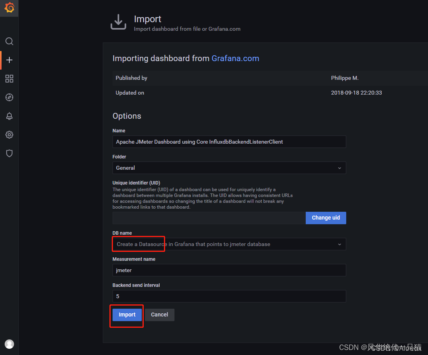Open the Search magnifier icon in sidebar
This screenshot has height=355, width=428.
9,41
